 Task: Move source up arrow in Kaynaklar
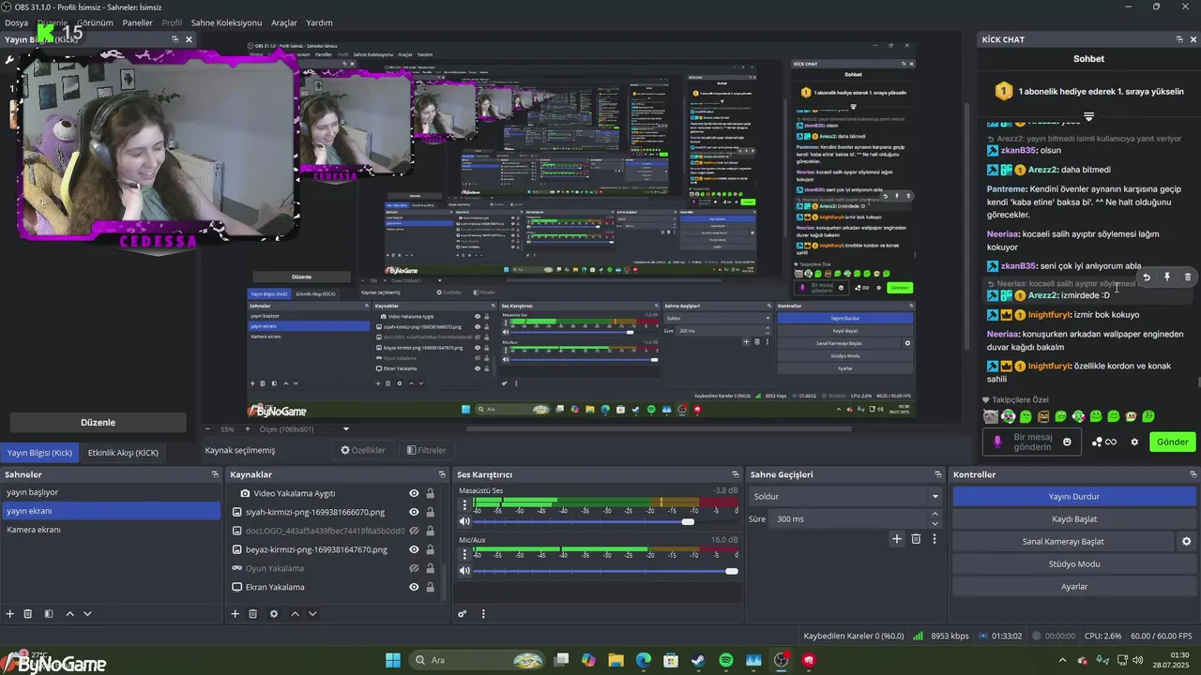[x=295, y=614]
